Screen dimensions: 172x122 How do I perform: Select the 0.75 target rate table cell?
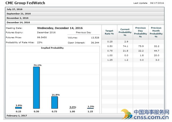pyautogui.click(x=110, y=51)
